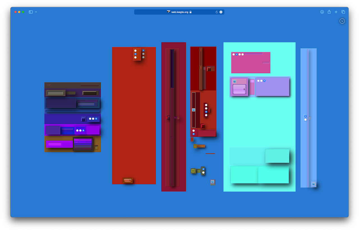Click the lone question-mark icon left of the cyan panel

(x=213, y=182)
